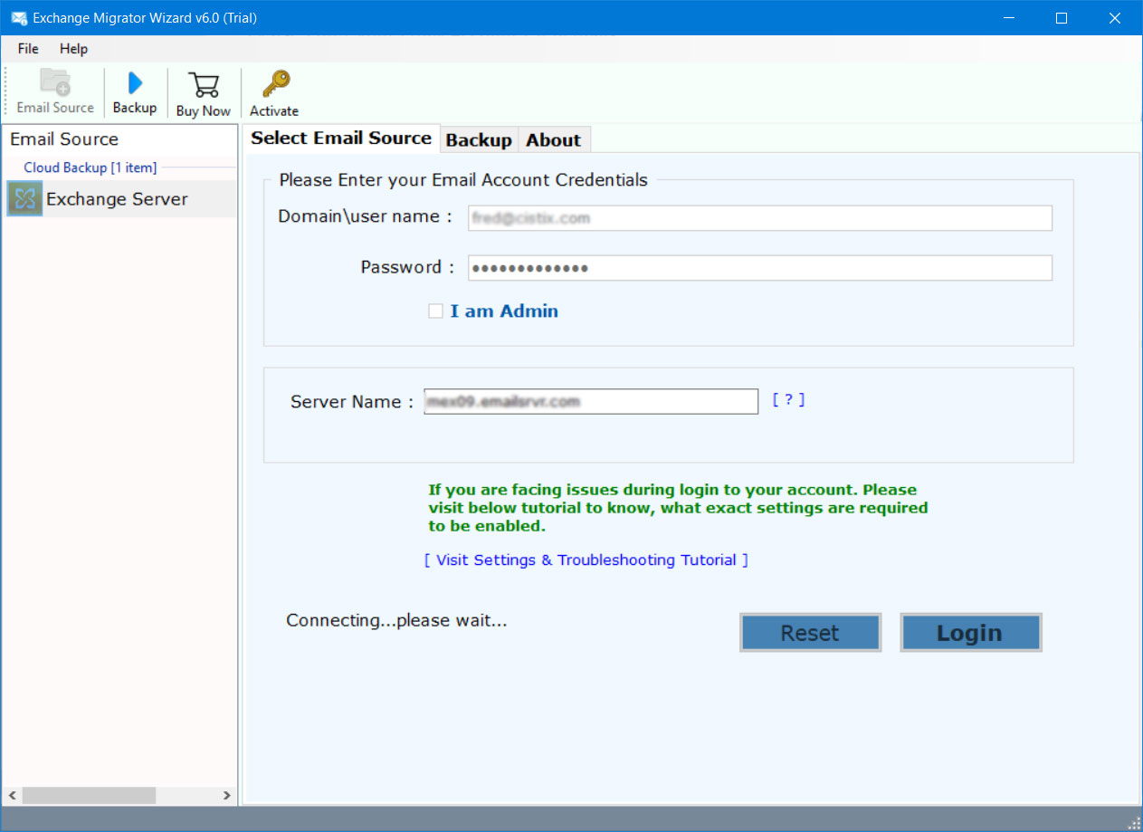Click into the Password field

[x=760, y=268]
